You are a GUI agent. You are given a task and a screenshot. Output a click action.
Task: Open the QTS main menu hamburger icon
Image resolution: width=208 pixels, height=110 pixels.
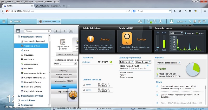[x=4, y=21]
